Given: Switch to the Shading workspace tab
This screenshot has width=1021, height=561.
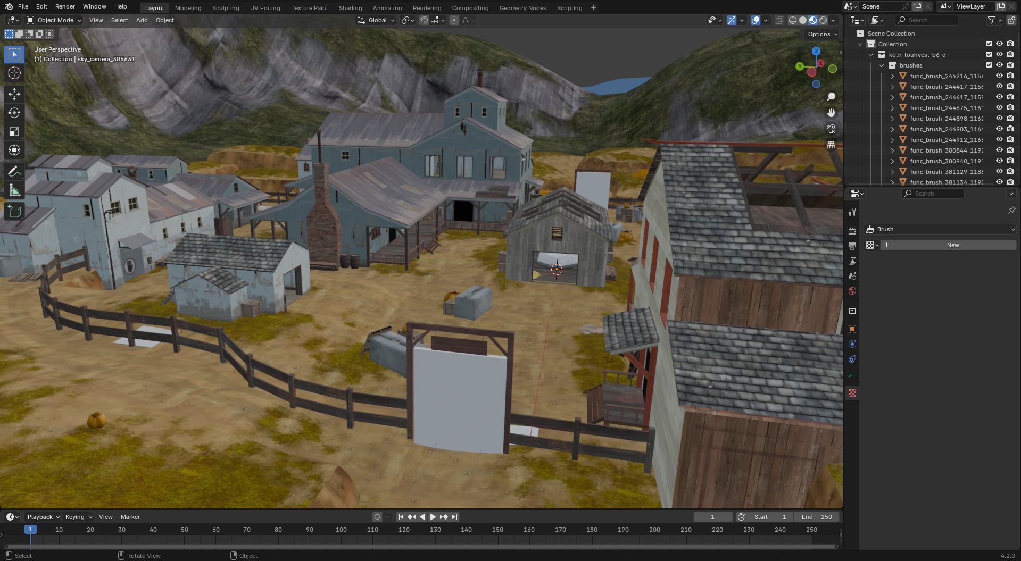Looking at the screenshot, I should (350, 8).
